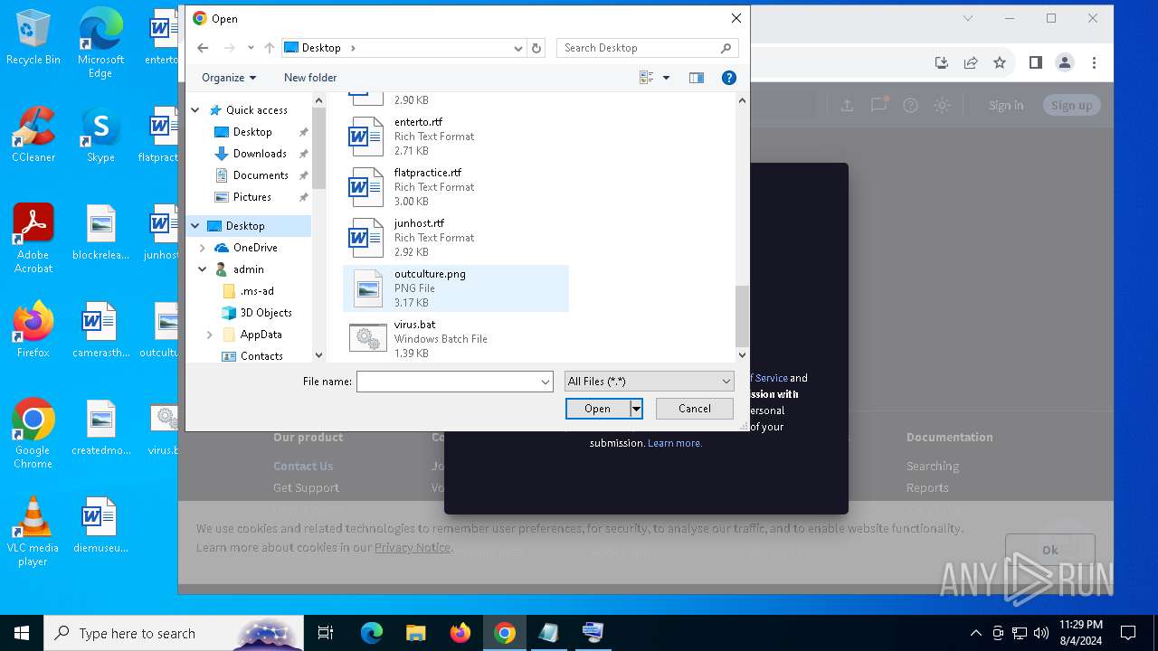Toggle the preview pane
This screenshot has height=651, width=1158.
(697, 78)
